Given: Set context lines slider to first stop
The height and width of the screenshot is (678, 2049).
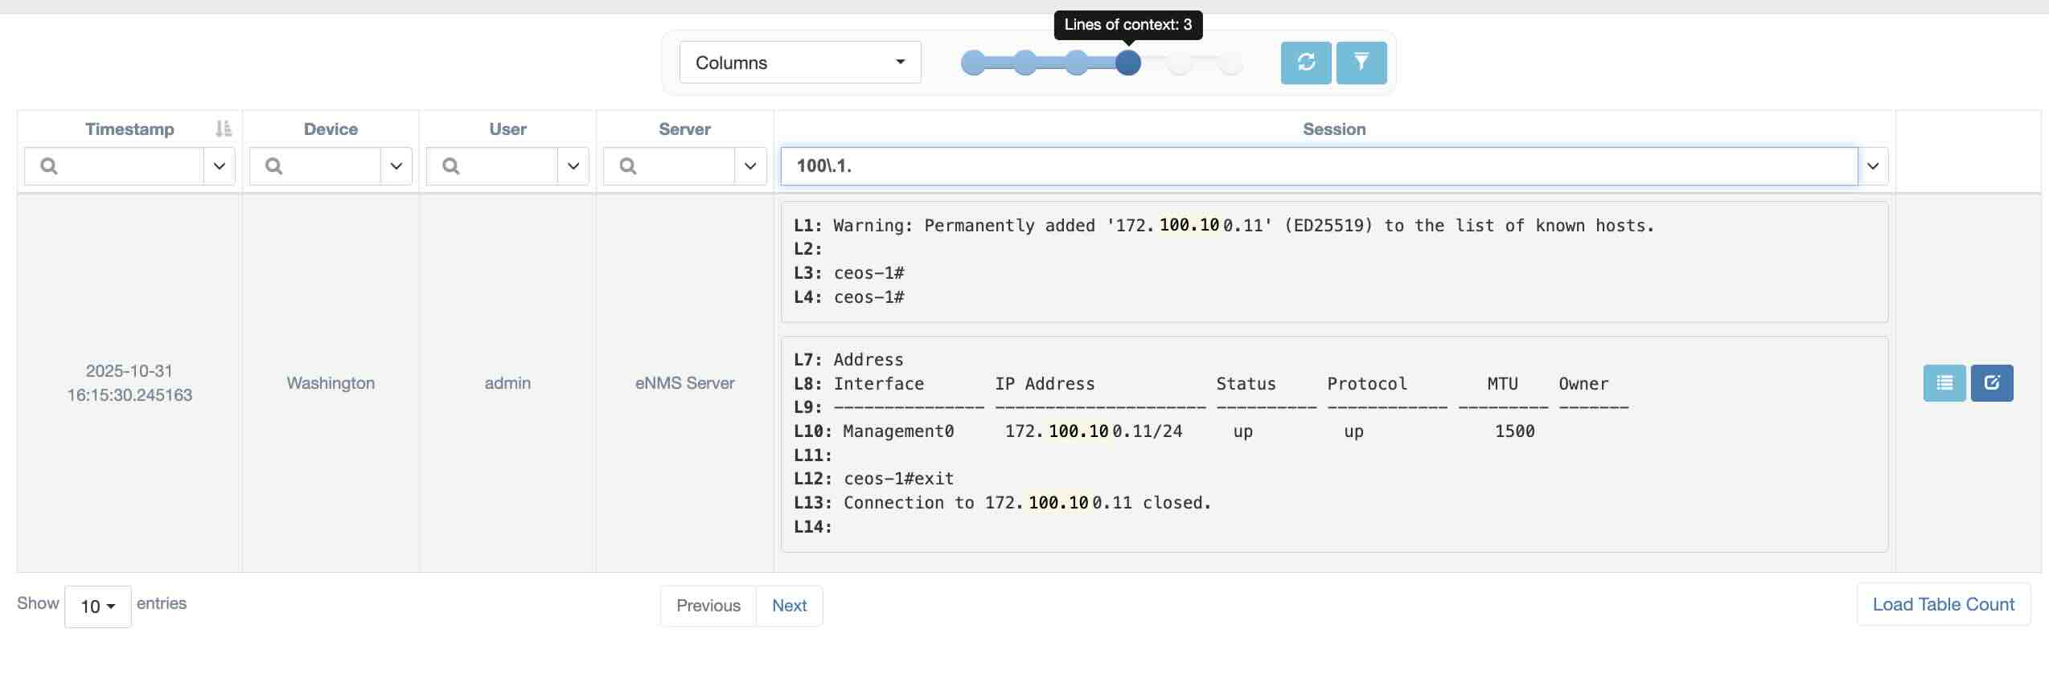Looking at the screenshot, I should [x=973, y=63].
